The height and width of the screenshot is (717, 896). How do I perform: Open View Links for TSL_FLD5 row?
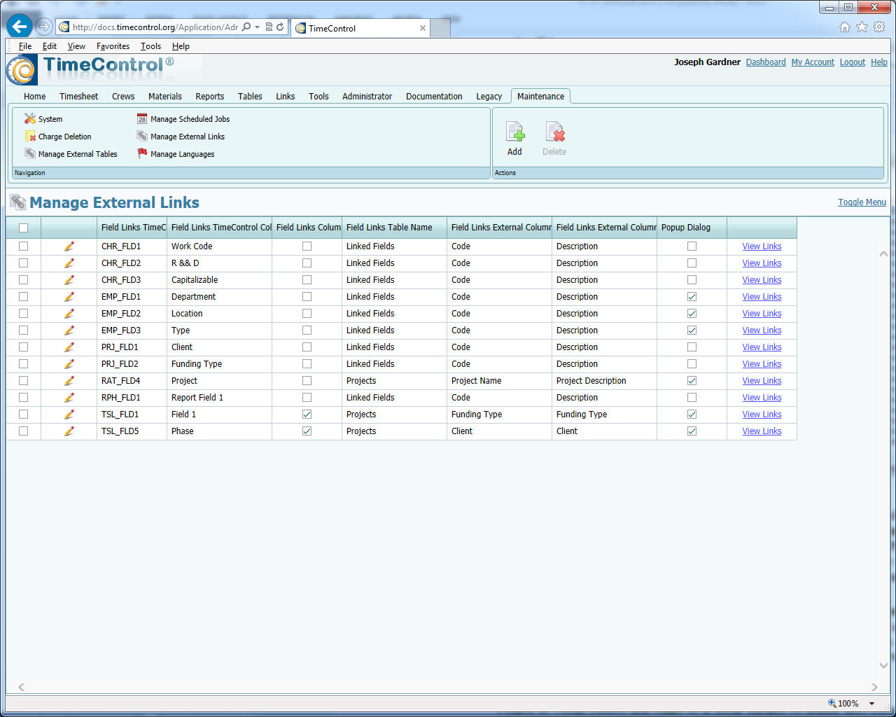coord(762,431)
